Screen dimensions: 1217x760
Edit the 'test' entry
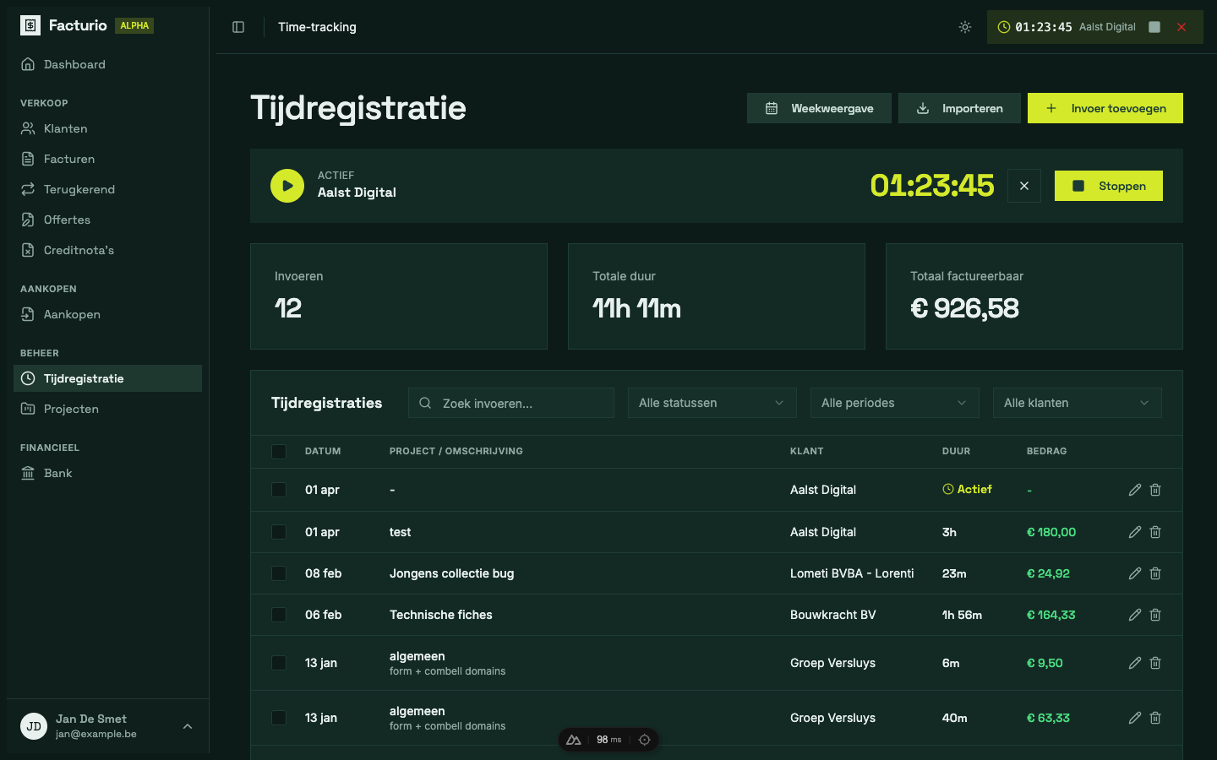(x=1135, y=532)
